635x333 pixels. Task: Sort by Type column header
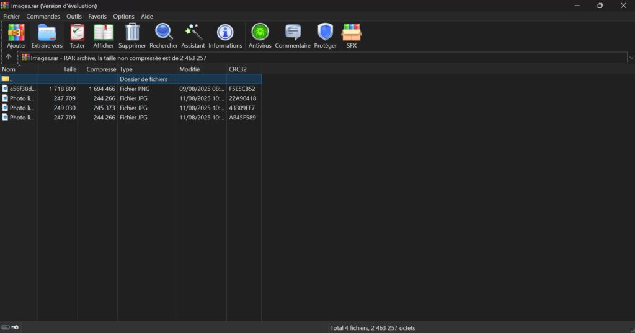pyautogui.click(x=147, y=69)
